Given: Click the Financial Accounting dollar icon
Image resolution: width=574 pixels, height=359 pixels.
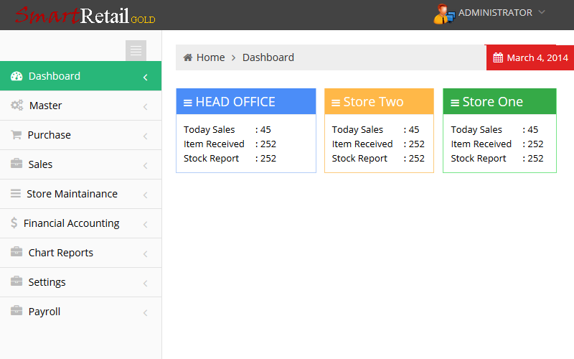Looking at the screenshot, I should pos(14,223).
